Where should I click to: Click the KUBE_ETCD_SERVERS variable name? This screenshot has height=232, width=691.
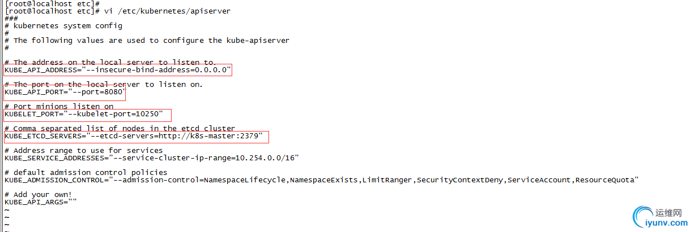click(x=42, y=136)
